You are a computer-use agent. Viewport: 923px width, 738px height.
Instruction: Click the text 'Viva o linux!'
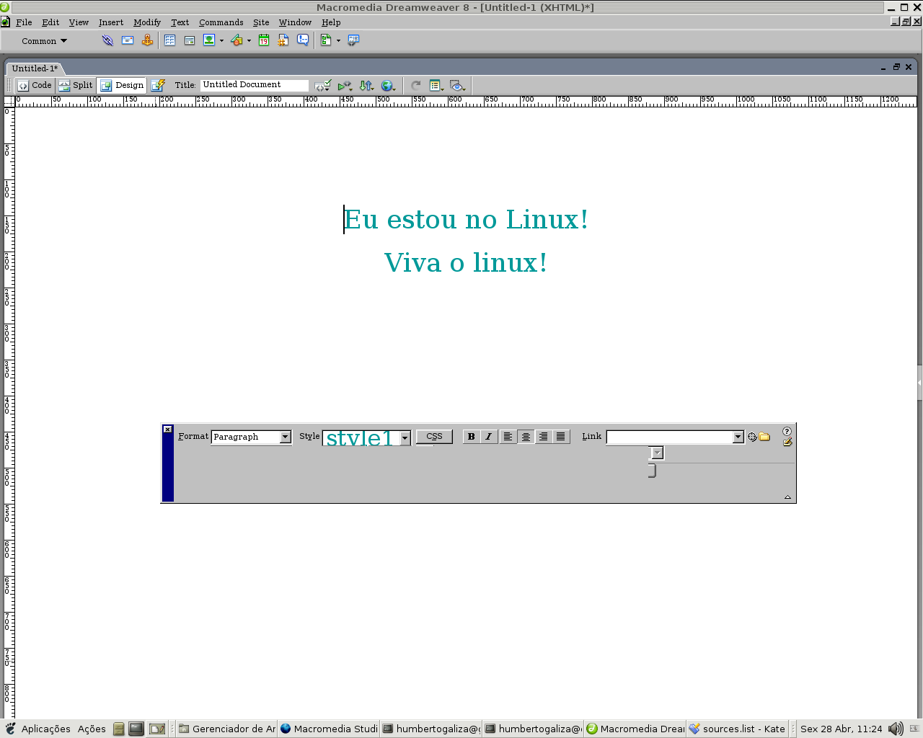pos(466,263)
